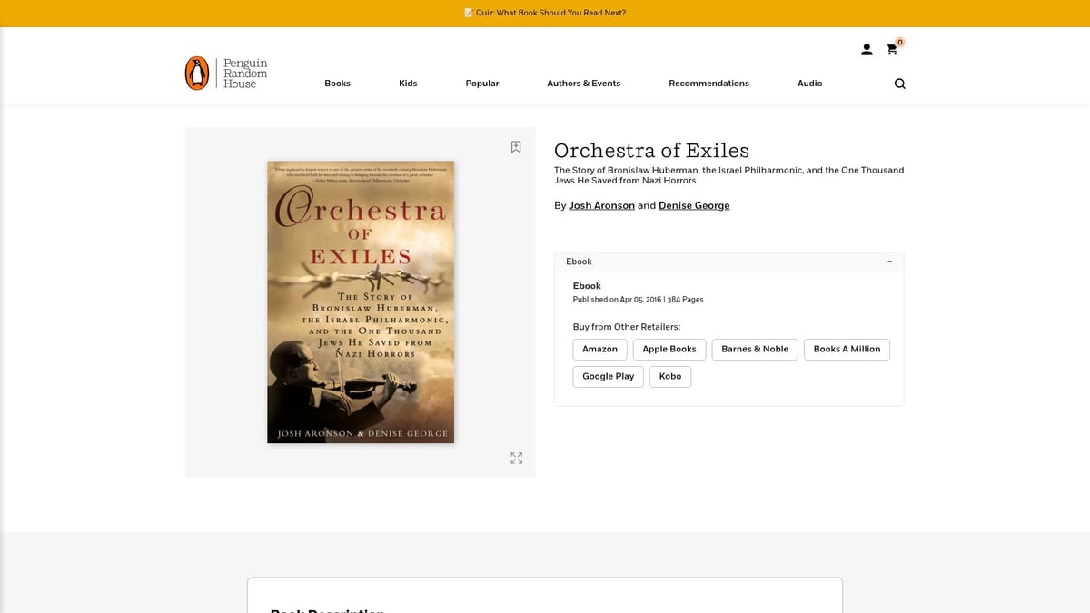This screenshot has width=1090, height=613.
Task: Open the shopping cart icon
Action: tap(892, 50)
